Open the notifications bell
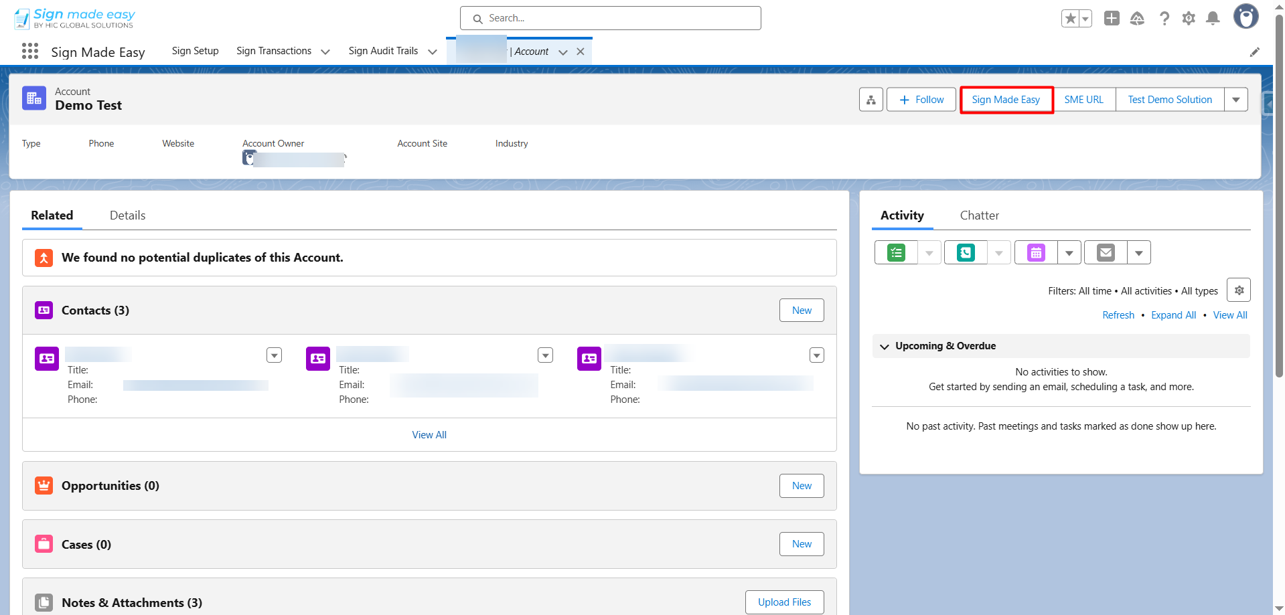 coord(1212,19)
